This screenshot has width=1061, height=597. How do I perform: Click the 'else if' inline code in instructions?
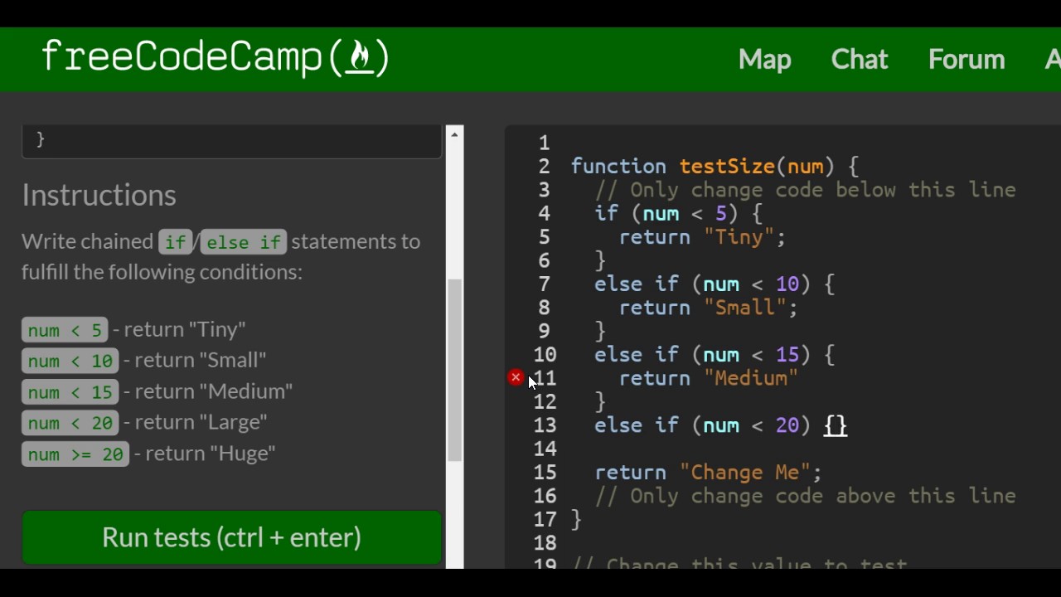tap(244, 242)
